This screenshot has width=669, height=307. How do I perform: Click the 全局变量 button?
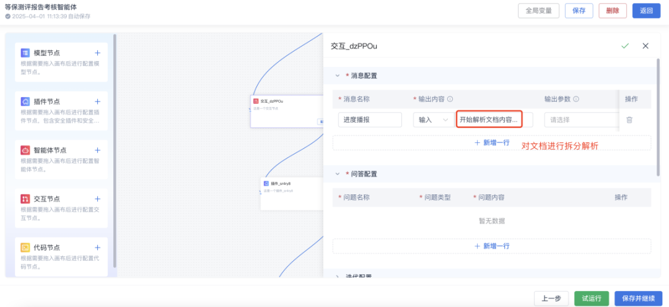click(538, 11)
